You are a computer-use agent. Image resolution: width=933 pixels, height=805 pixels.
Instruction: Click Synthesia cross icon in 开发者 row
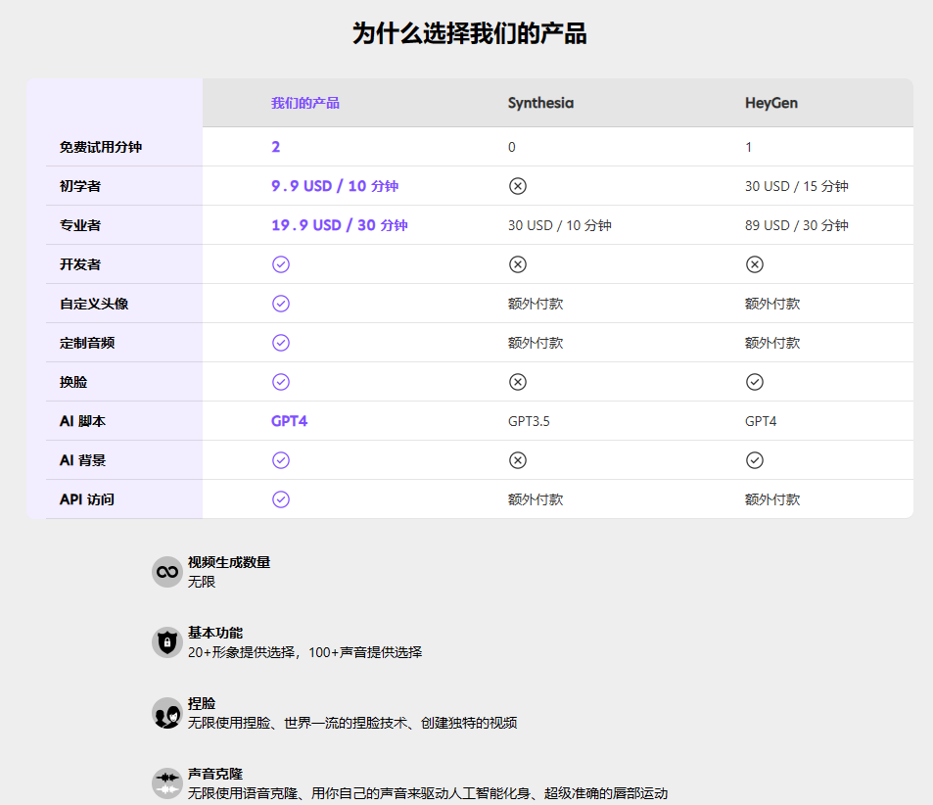518,264
